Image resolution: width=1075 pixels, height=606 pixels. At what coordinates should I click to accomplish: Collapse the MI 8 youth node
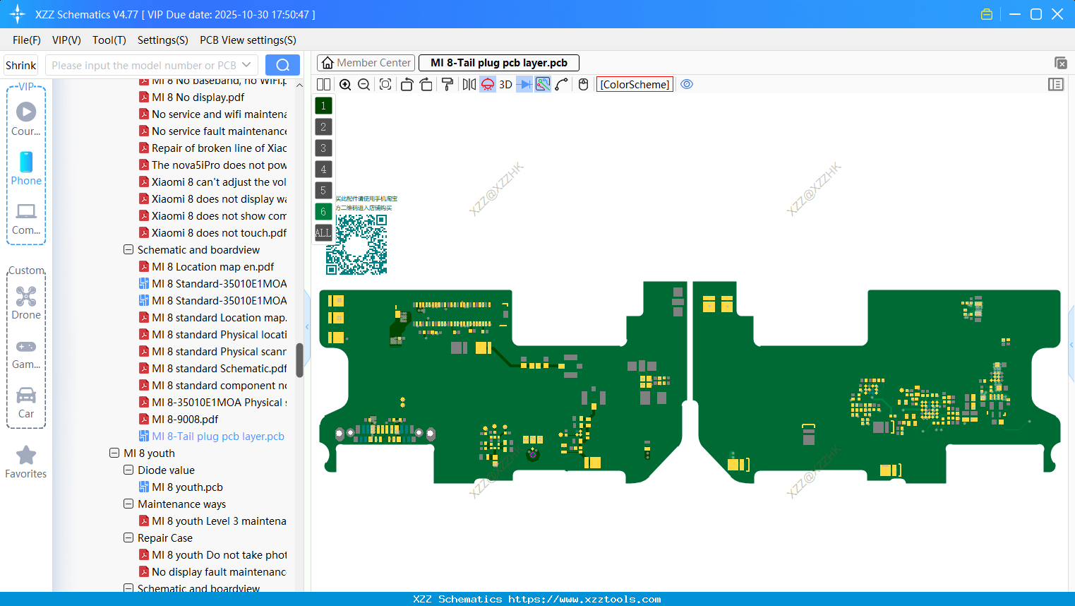pyautogui.click(x=114, y=453)
